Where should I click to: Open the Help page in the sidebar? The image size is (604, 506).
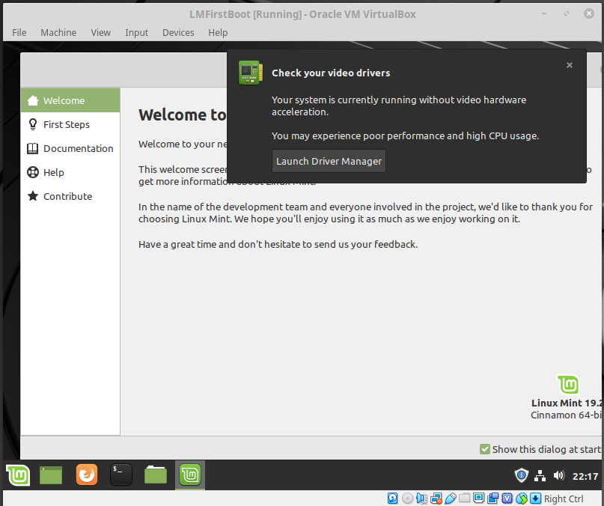(70, 172)
